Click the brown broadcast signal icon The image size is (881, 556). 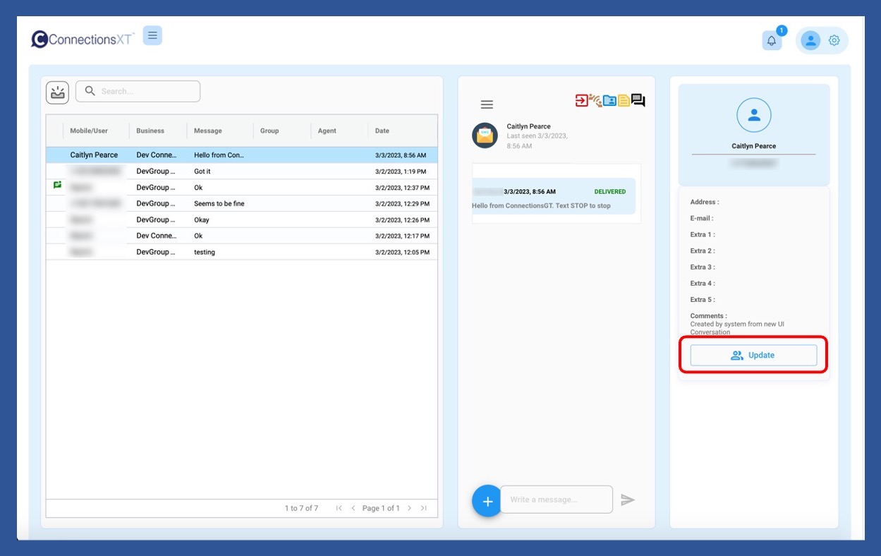coord(595,101)
